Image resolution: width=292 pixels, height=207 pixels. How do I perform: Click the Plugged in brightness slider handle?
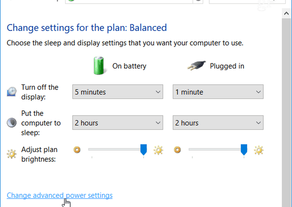pos(244,149)
